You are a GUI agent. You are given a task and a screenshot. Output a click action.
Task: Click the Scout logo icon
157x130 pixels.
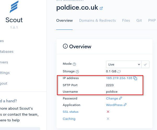click(14, 7)
